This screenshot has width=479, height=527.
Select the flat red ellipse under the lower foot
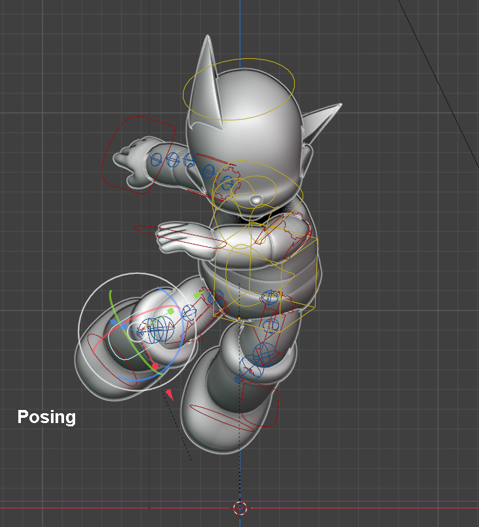coord(222,418)
